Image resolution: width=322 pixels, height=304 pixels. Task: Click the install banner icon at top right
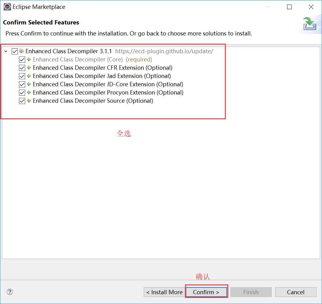(310, 24)
